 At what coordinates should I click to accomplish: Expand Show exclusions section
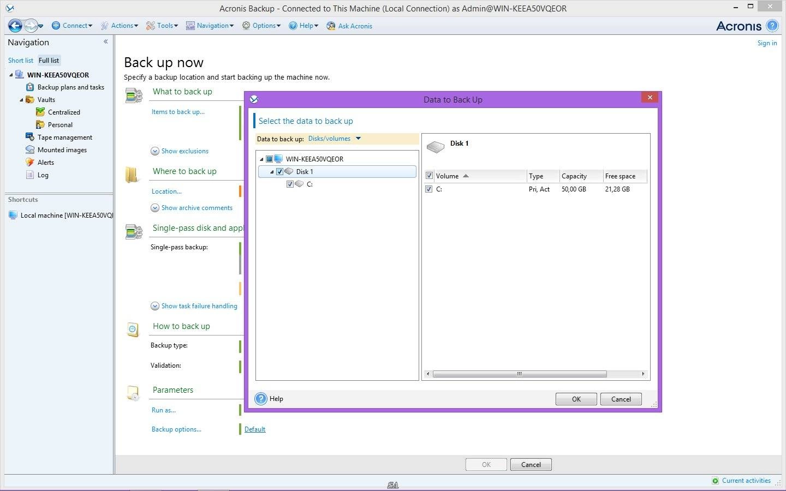pos(180,151)
